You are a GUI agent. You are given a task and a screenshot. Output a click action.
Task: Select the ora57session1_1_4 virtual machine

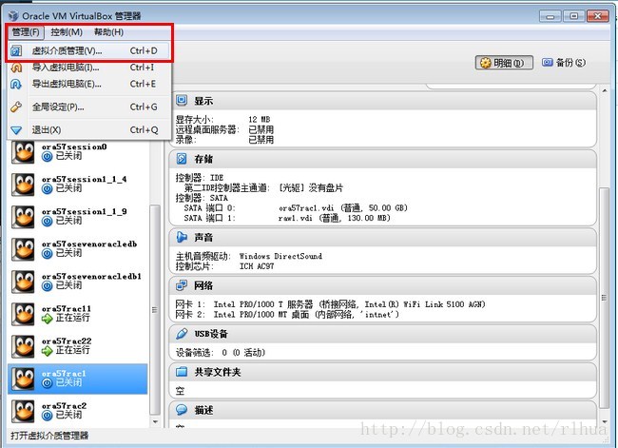(x=78, y=185)
